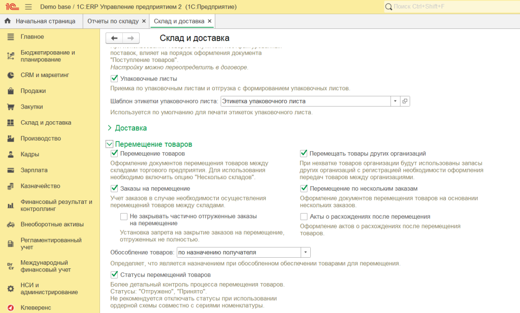Expand the Доставка section

110,128
